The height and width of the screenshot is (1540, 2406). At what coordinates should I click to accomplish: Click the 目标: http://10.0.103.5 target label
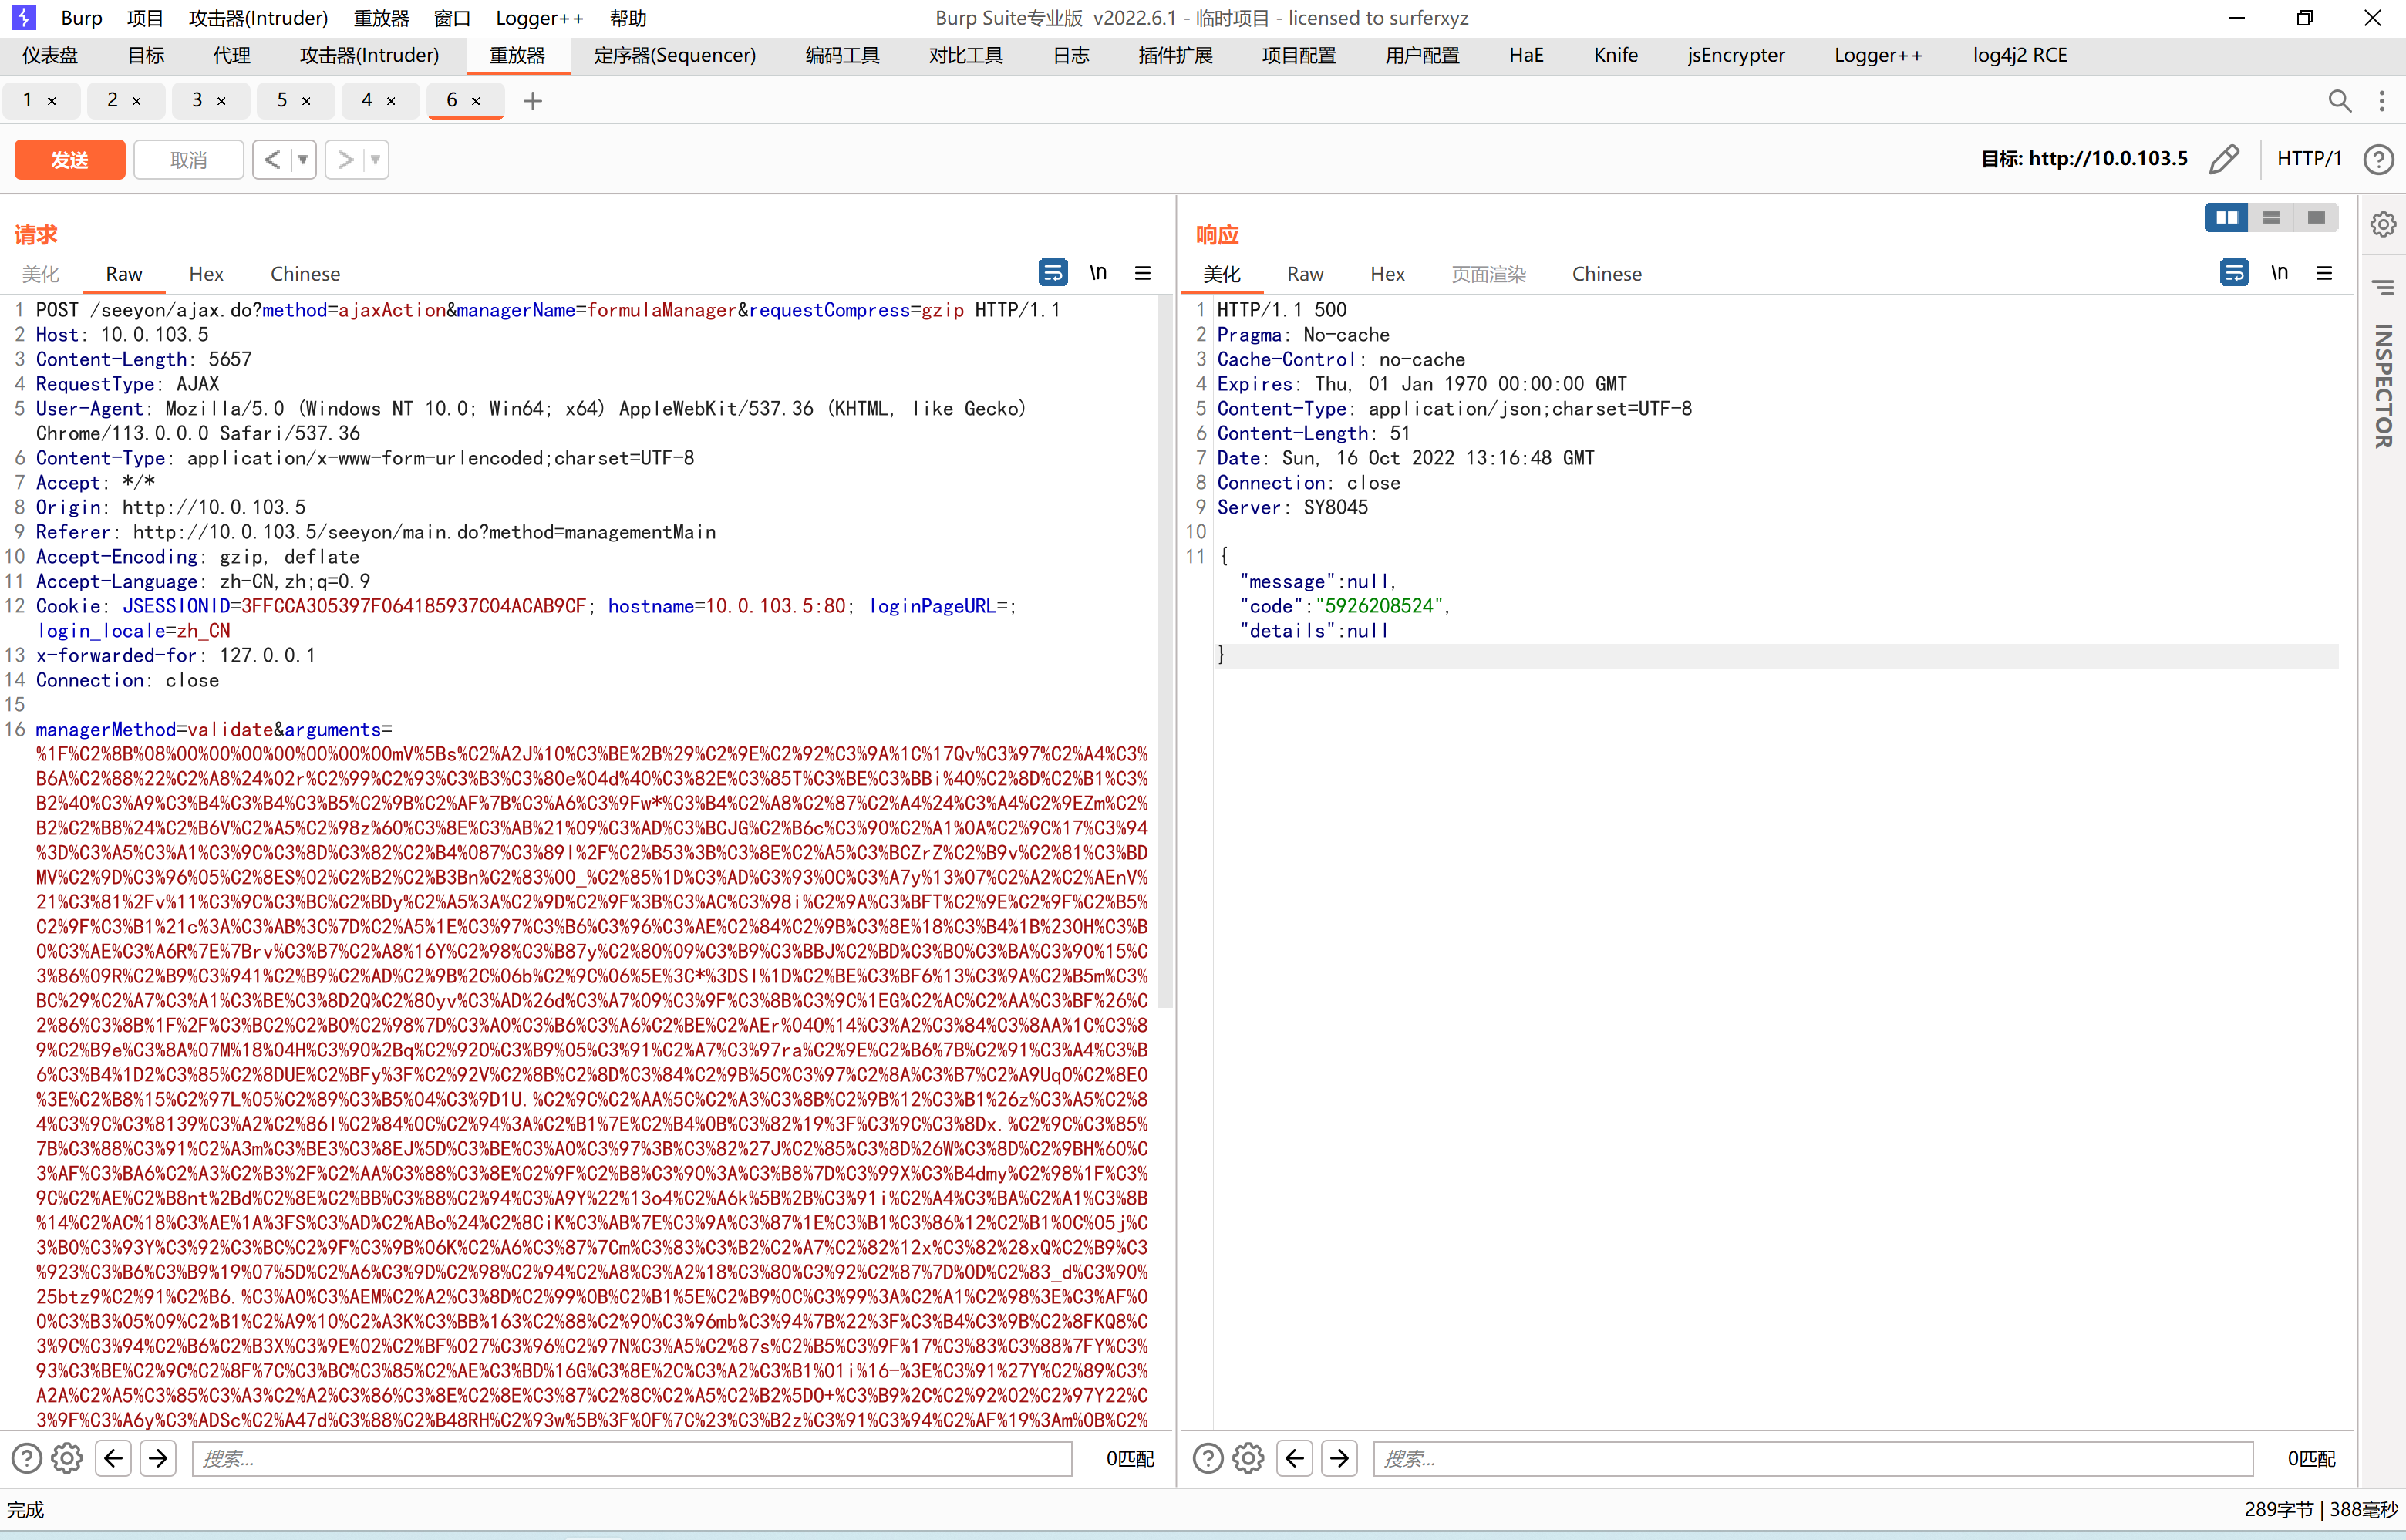[x=2084, y=159]
